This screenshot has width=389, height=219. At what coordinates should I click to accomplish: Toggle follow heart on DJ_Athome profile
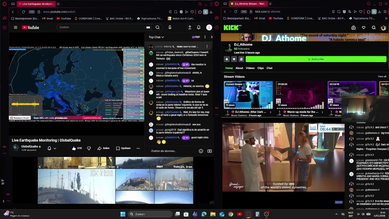pyautogui.click(x=234, y=59)
